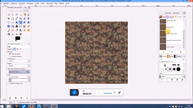
Task: Select the Measure compass tool
Action: click(x=25, y=19)
